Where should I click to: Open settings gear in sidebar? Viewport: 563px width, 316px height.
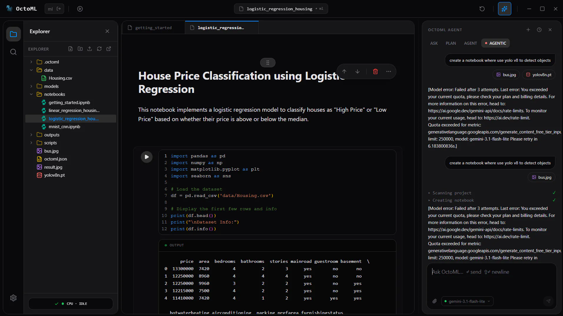[13, 298]
